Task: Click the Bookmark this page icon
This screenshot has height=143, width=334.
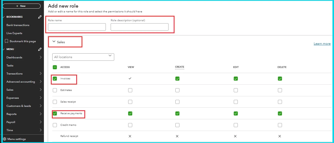Action: pos(7,41)
